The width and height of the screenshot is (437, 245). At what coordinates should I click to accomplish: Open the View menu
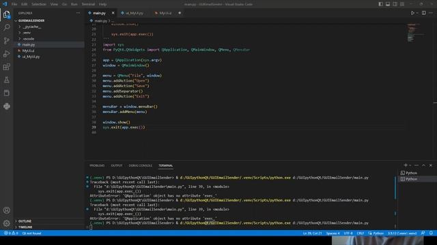[54, 4]
